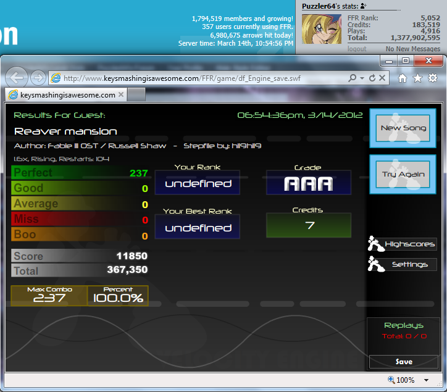Click the stop loading X in address bar
The image size is (447, 392).
click(x=381, y=78)
